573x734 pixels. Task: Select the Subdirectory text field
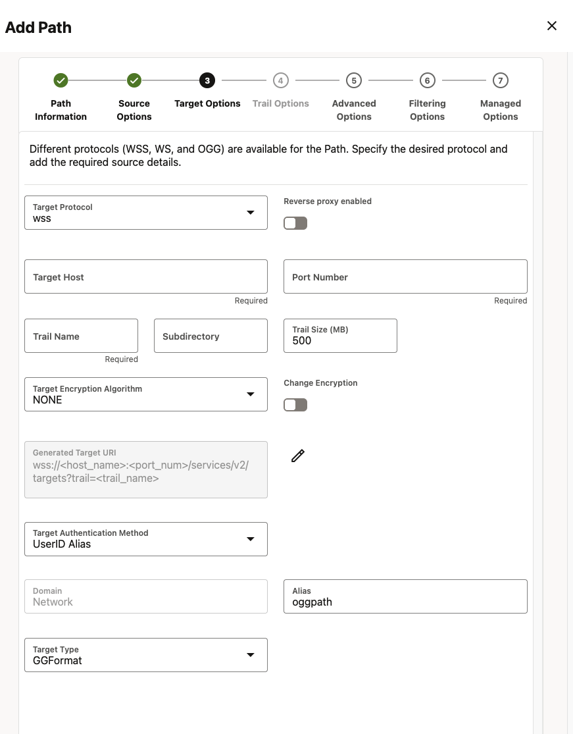(211, 336)
